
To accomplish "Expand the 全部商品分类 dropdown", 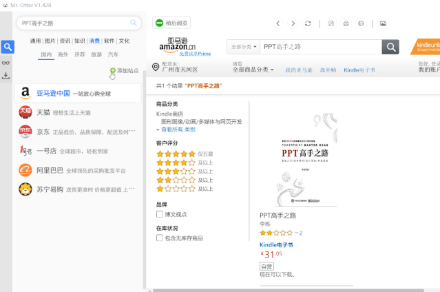I will [x=253, y=70].
